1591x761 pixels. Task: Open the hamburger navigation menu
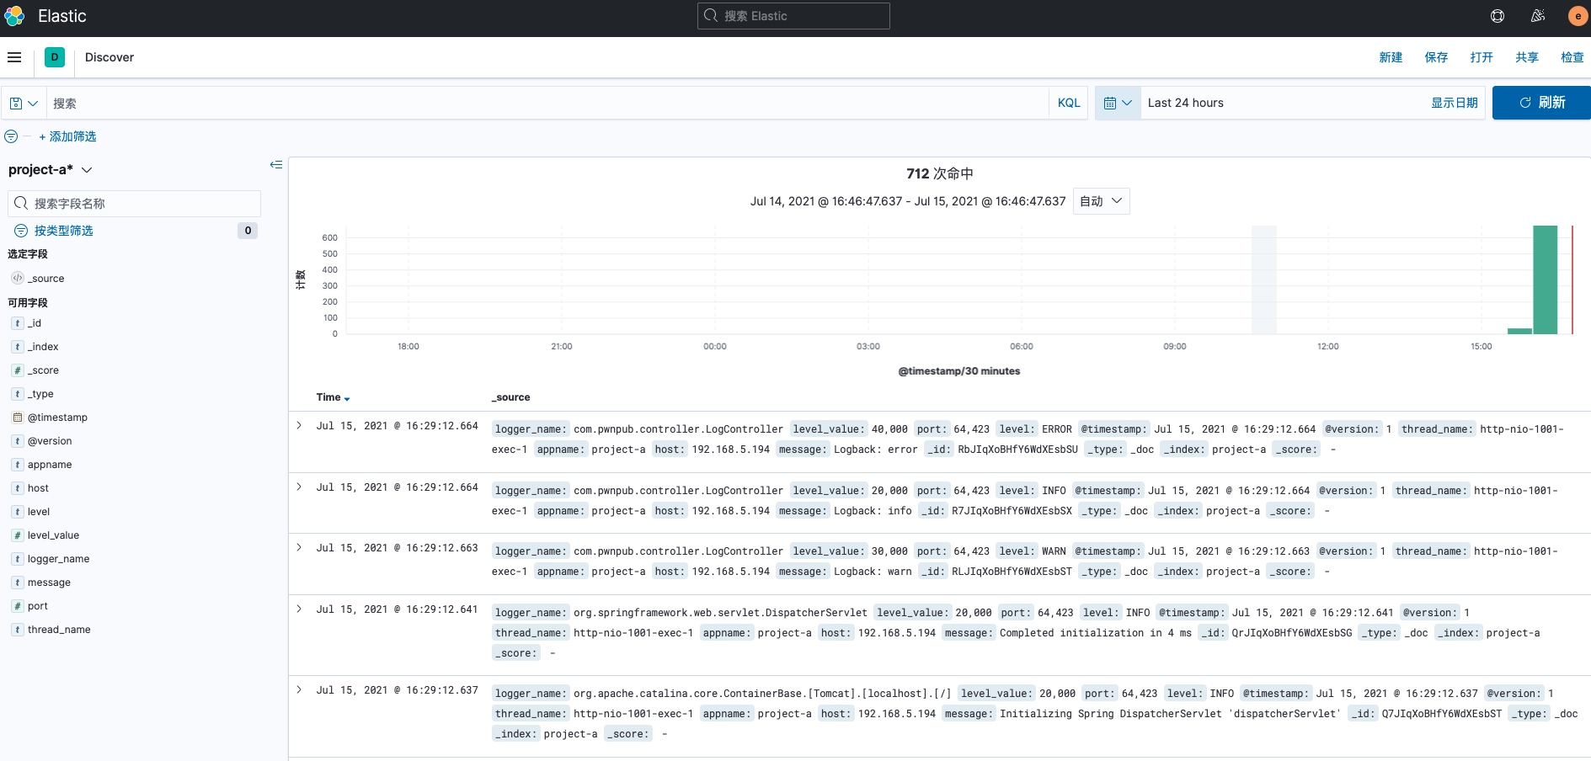click(14, 57)
